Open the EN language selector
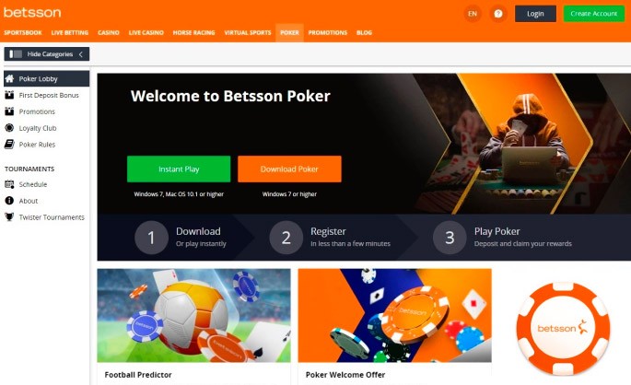 [473, 14]
